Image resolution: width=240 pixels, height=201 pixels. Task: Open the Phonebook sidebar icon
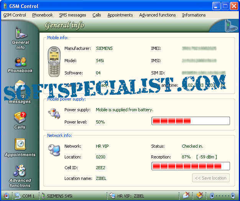[x=20, y=64]
